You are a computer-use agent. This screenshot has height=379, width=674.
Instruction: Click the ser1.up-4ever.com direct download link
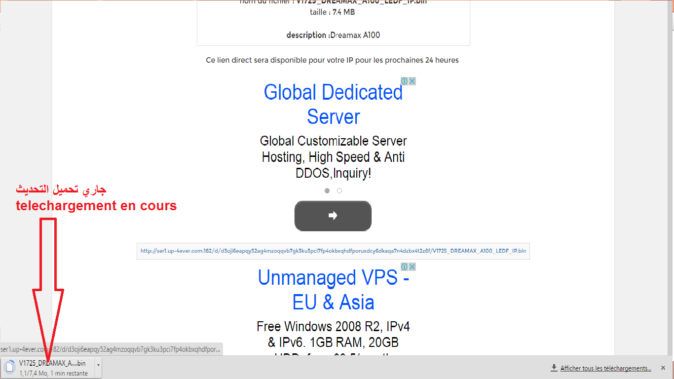pos(333,251)
